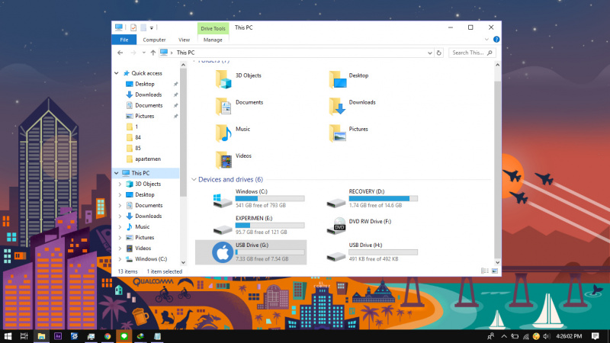Open the Windows Start menu
610x343 pixels.
[8, 336]
